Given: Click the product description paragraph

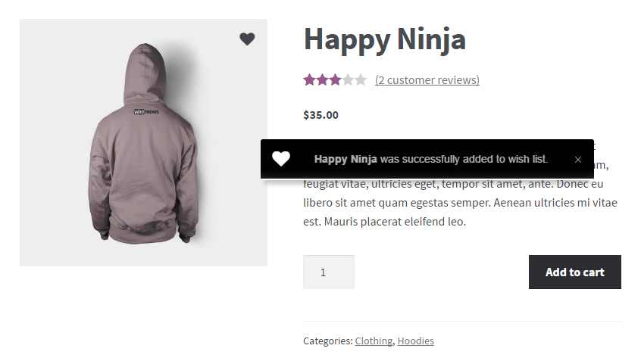Looking at the screenshot, I should tap(460, 203).
